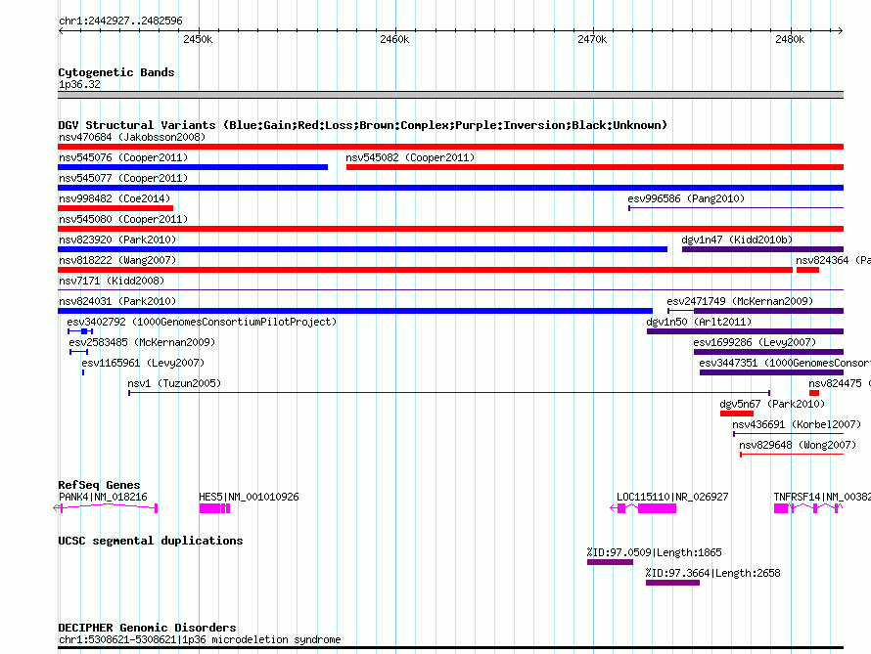Click nsv436691 (Korbel2007) label
This screenshot has width=871, height=654.
797,424
